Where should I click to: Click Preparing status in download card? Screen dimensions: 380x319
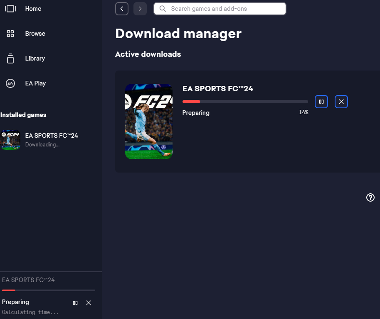coord(196,113)
